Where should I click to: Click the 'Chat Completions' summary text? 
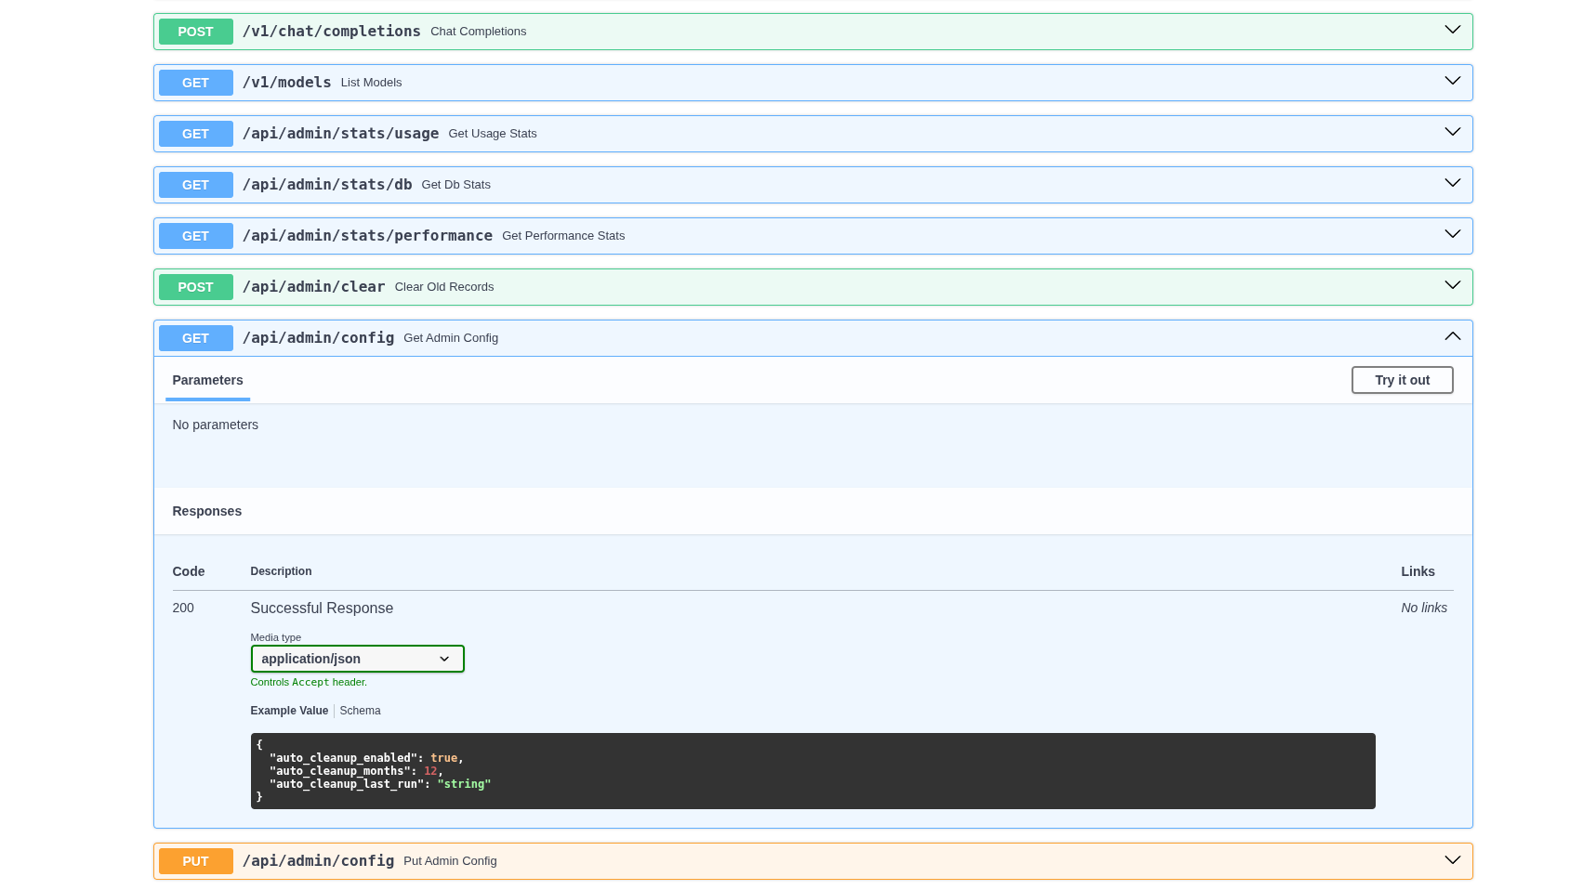(x=478, y=32)
